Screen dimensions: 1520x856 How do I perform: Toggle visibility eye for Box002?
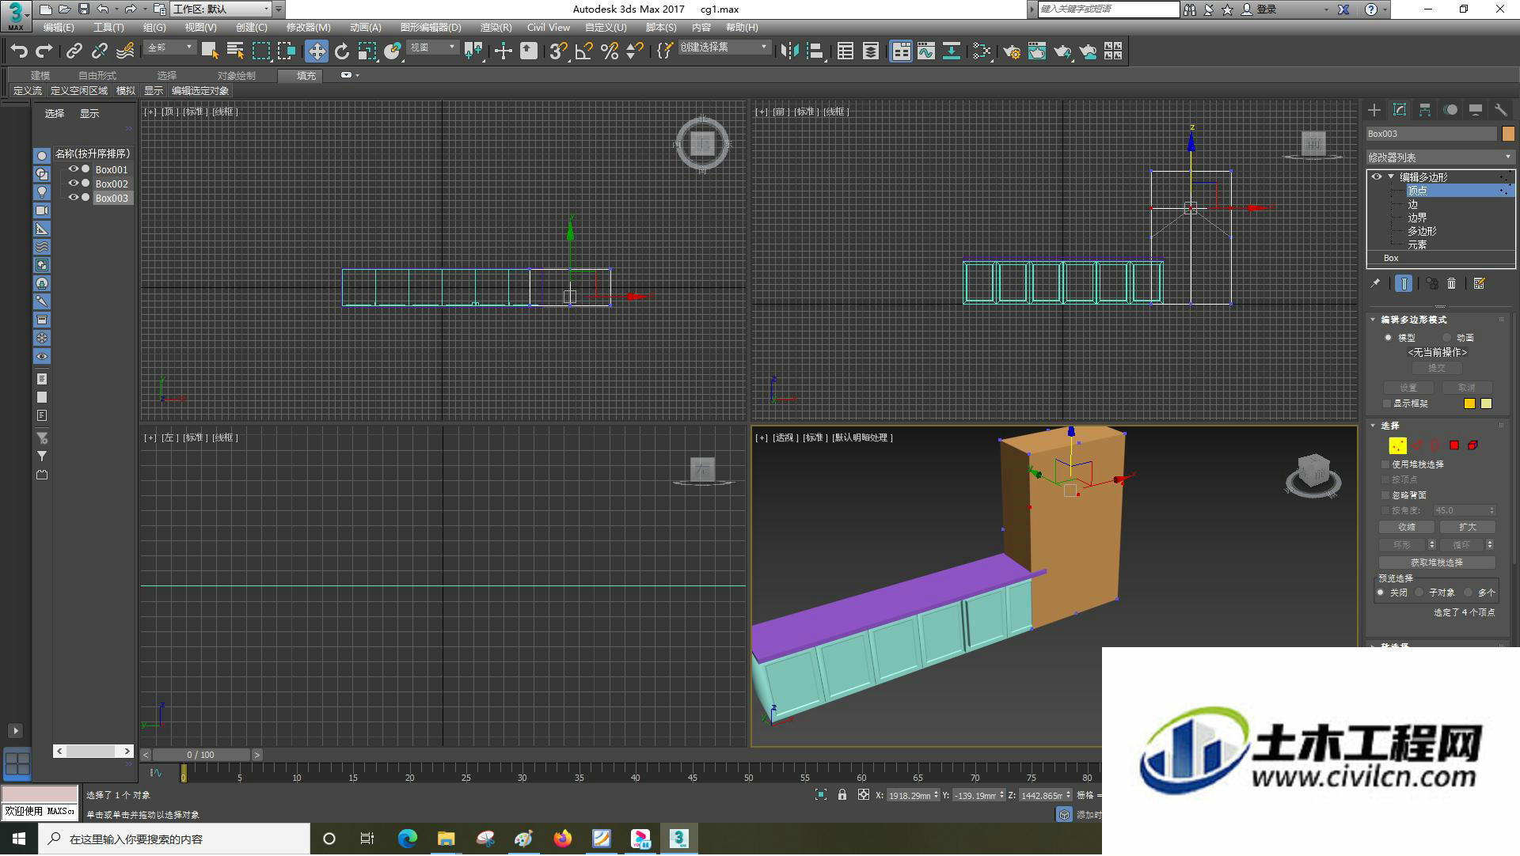74,184
